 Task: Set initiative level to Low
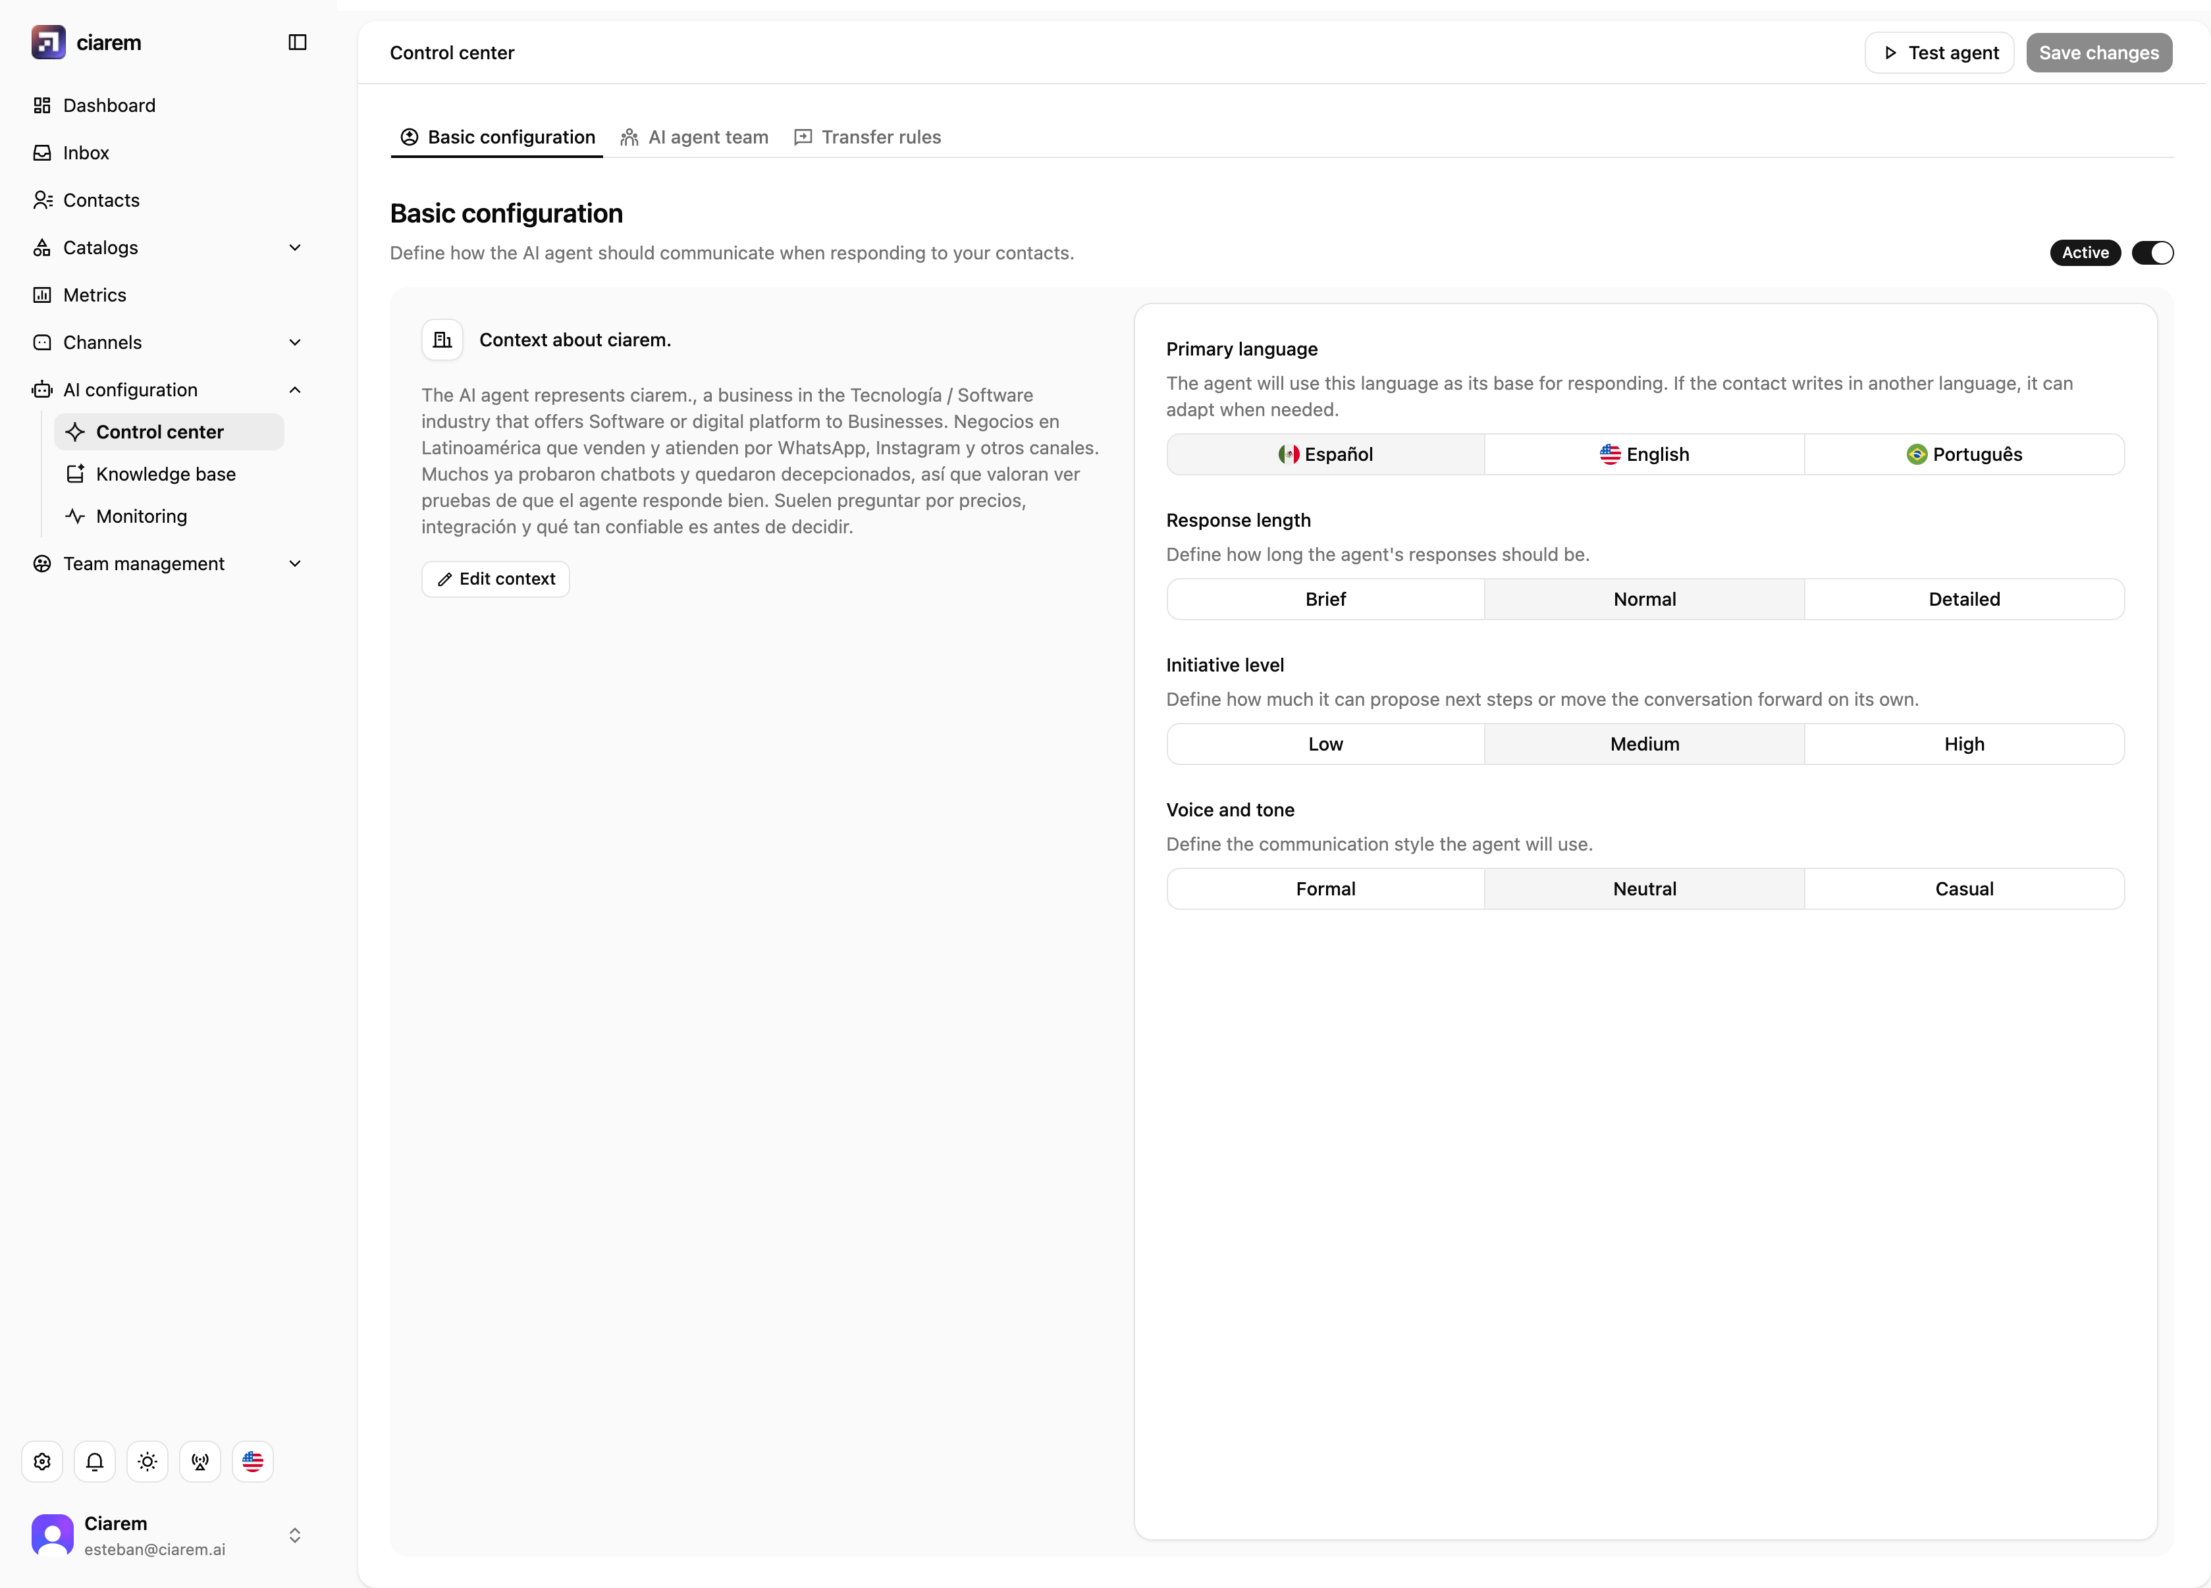1326,744
